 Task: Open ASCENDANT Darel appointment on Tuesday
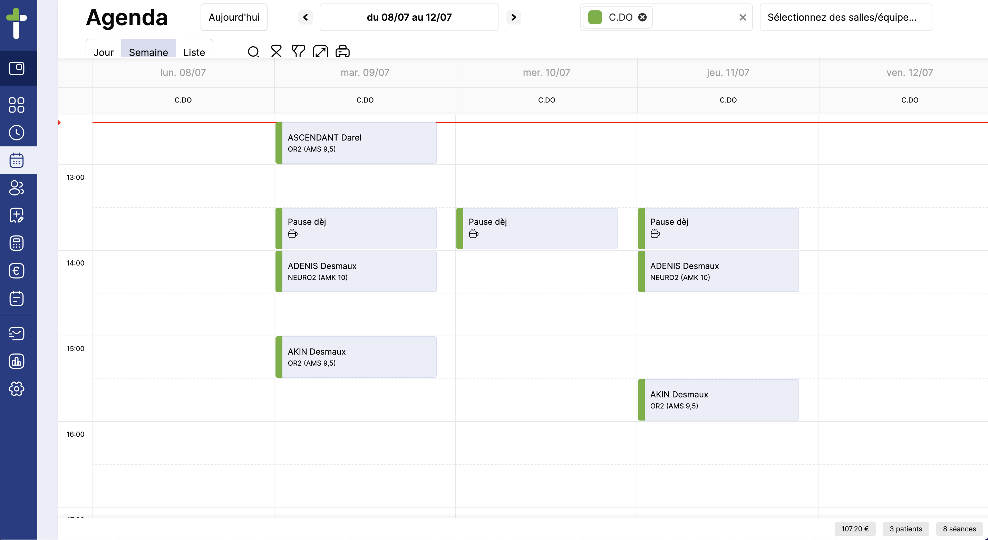click(x=356, y=143)
